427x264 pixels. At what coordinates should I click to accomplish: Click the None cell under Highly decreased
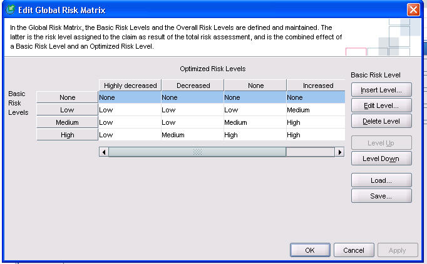coord(130,97)
